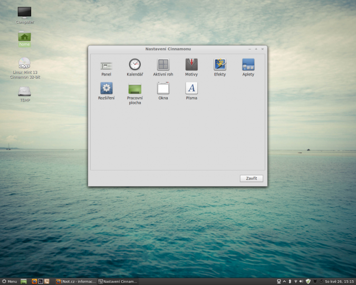
Task: Select the TEMP drive desktop icon
Action: [x=25, y=94]
